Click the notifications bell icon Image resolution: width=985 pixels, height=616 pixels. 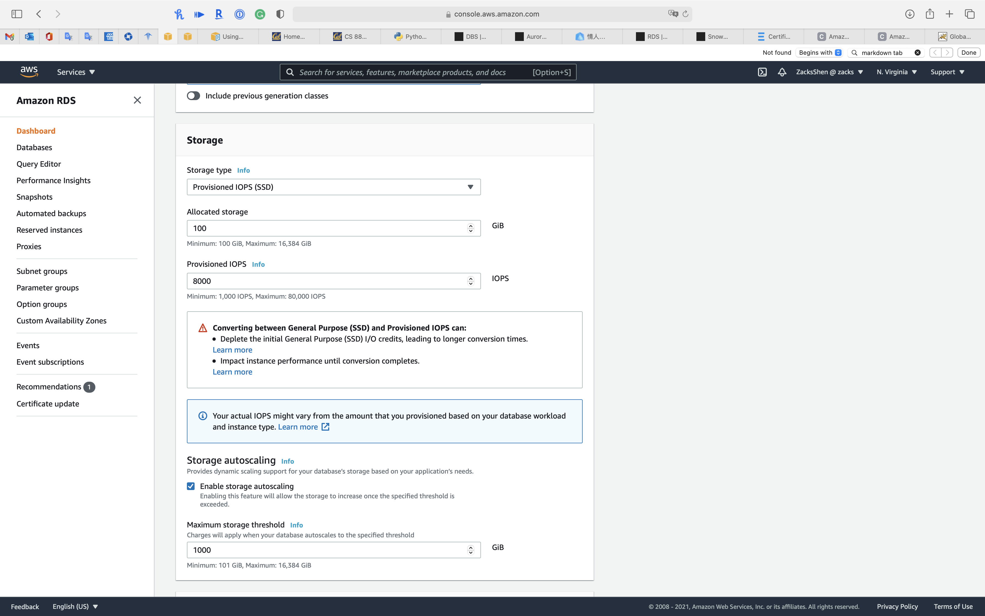[782, 72]
